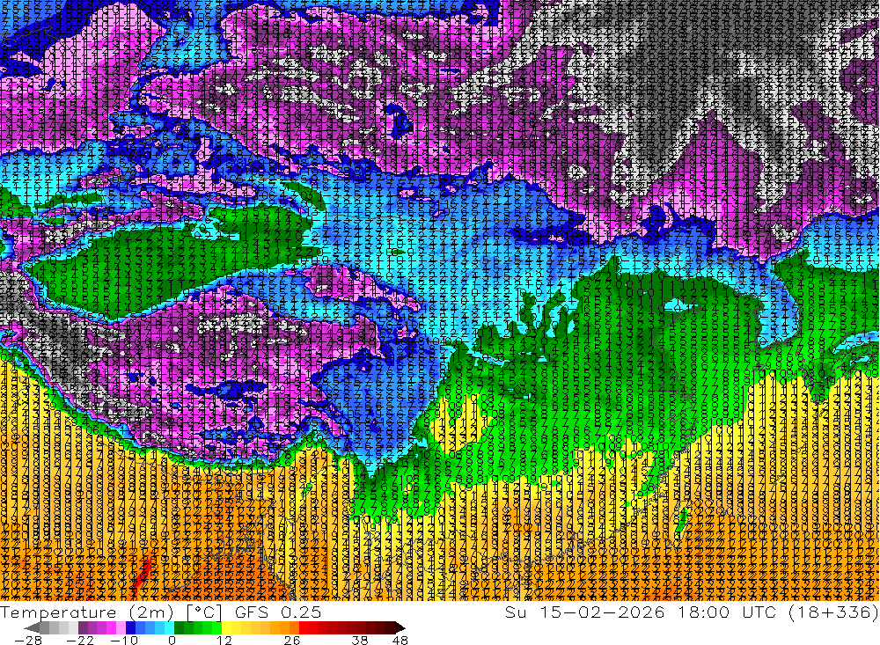This screenshot has width=880, height=645.
Task: Click the 38 legend label
Action: point(360,640)
